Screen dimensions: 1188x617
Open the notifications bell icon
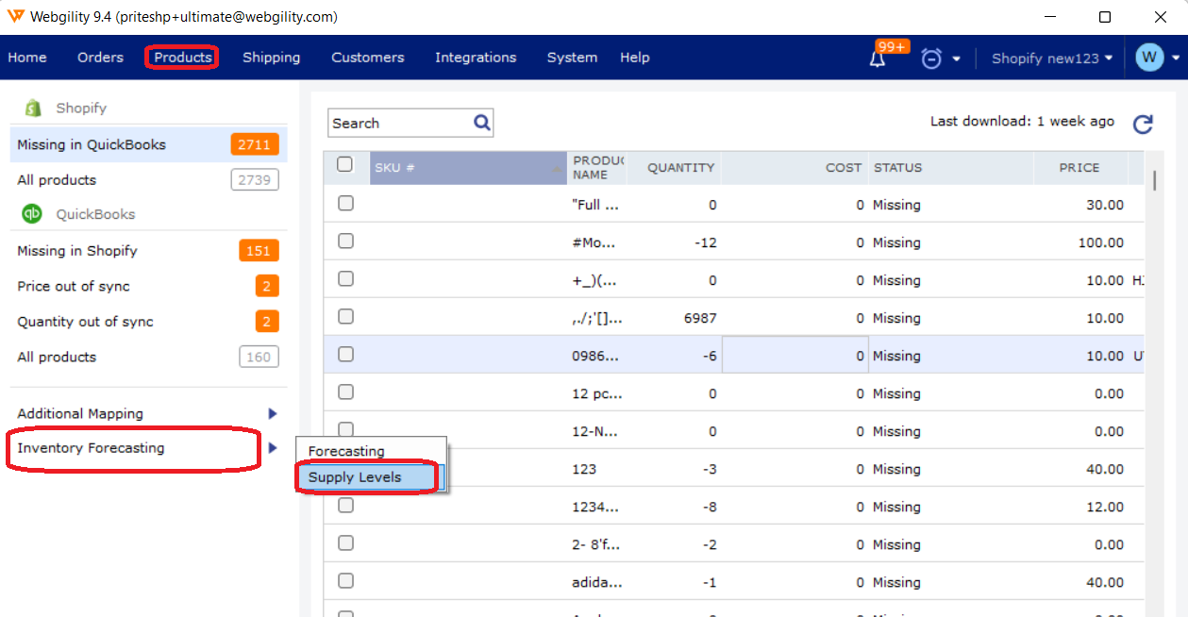click(878, 59)
